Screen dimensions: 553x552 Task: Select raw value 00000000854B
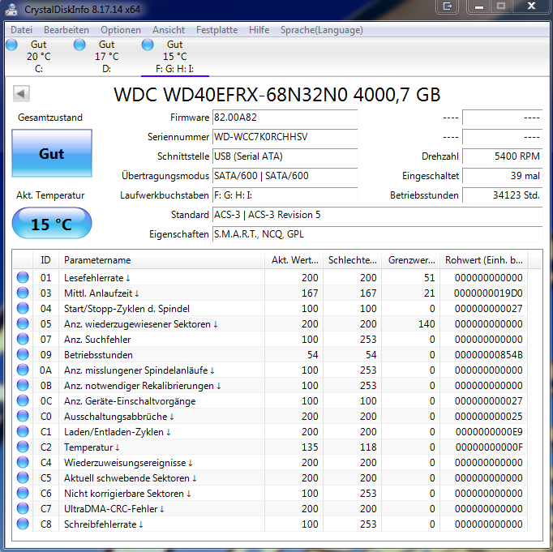click(488, 355)
